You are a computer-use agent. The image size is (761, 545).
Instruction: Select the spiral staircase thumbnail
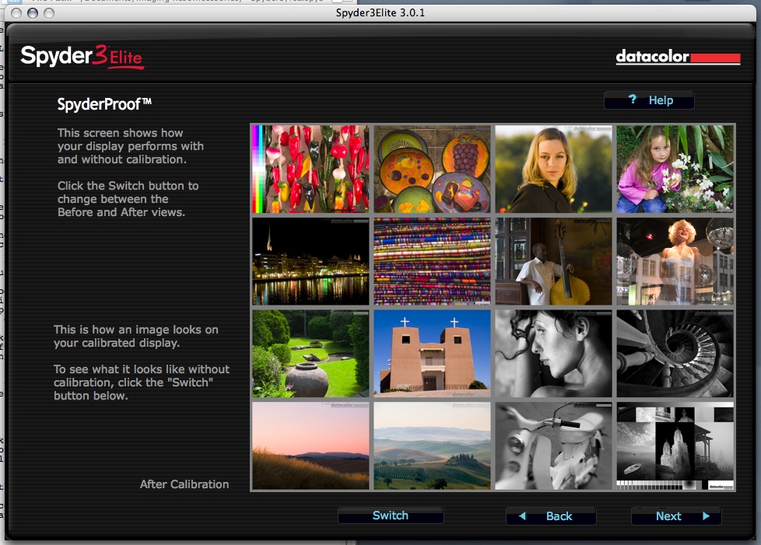[x=675, y=354]
